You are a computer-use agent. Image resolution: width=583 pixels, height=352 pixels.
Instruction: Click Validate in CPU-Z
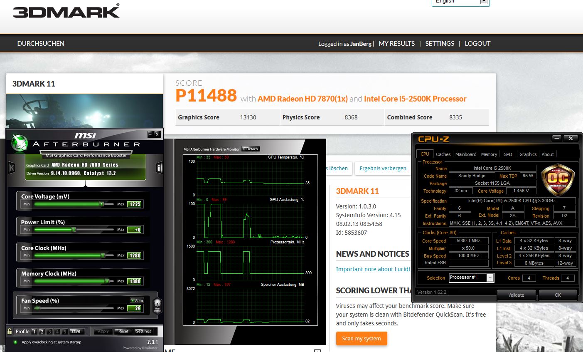[x=516, y=295]
